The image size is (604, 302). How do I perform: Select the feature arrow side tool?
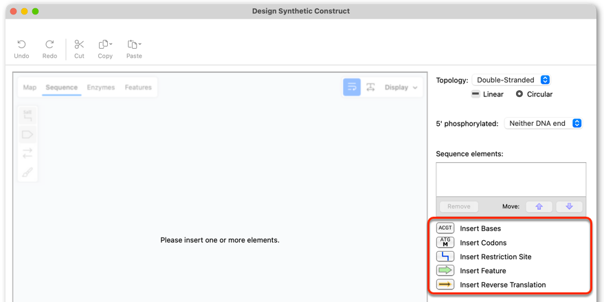tap(27, 135)
